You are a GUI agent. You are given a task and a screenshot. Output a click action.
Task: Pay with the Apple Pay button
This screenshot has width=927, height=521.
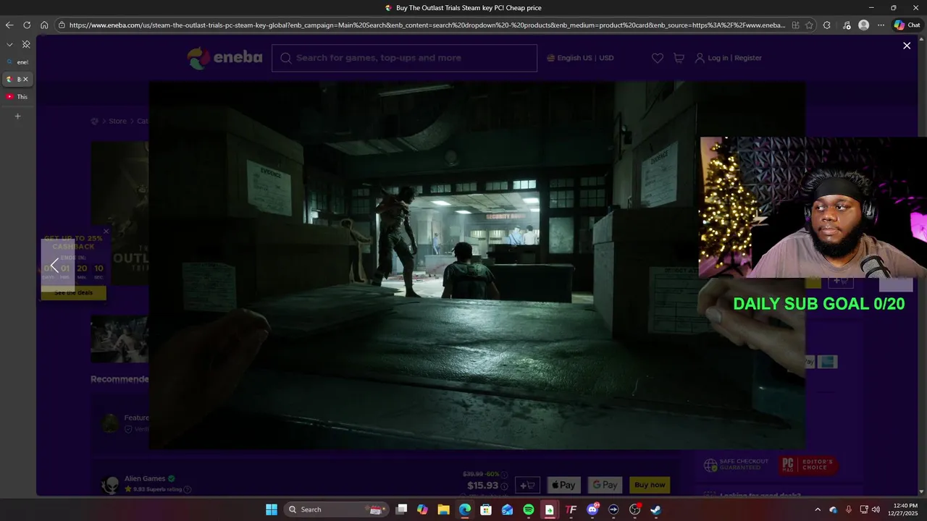pos(563,485)
